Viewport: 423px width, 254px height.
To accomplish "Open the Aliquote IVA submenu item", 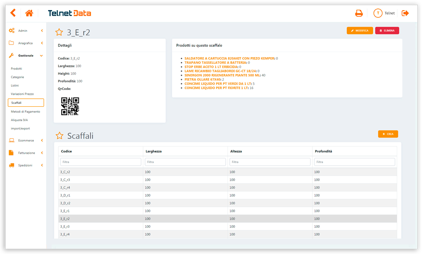I will coord(19,120).
